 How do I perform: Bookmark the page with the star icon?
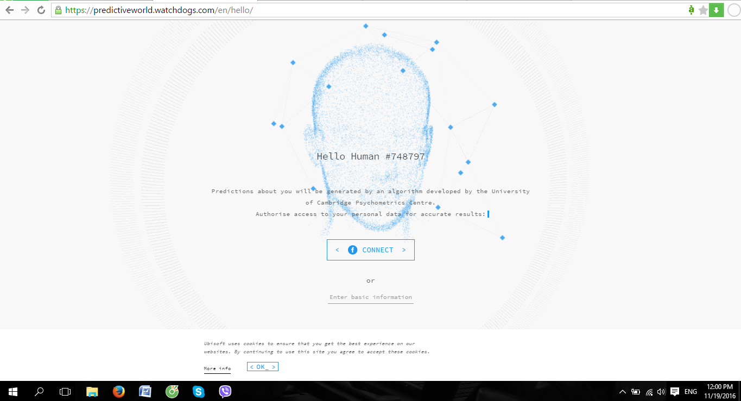(x=704, y=10)
